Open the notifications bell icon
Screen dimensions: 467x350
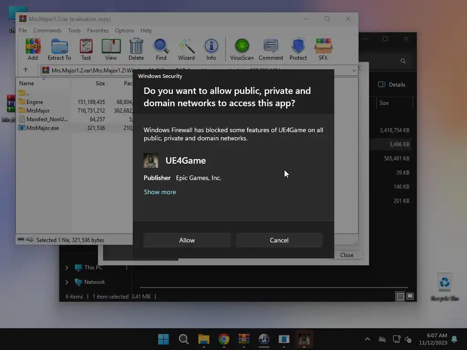454,339
